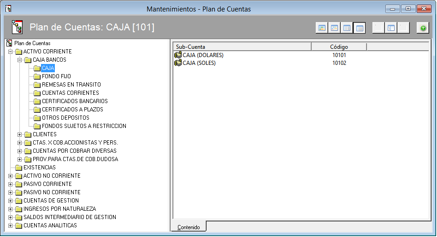Click the Plan de Cuentas header icon
The image size is (437, 237).
coord(17,27)
